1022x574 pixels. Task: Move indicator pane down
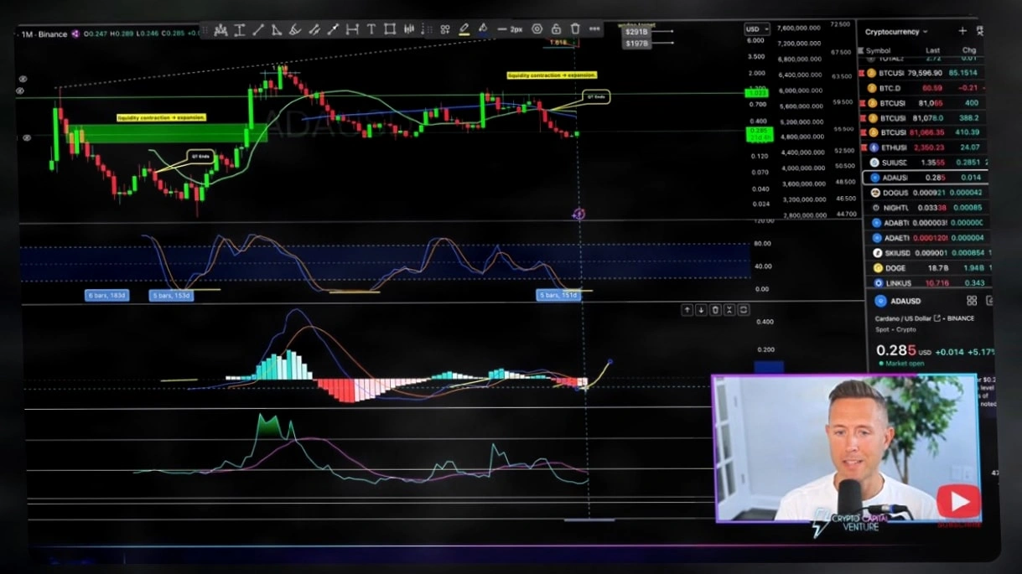[x=701, y=310]
